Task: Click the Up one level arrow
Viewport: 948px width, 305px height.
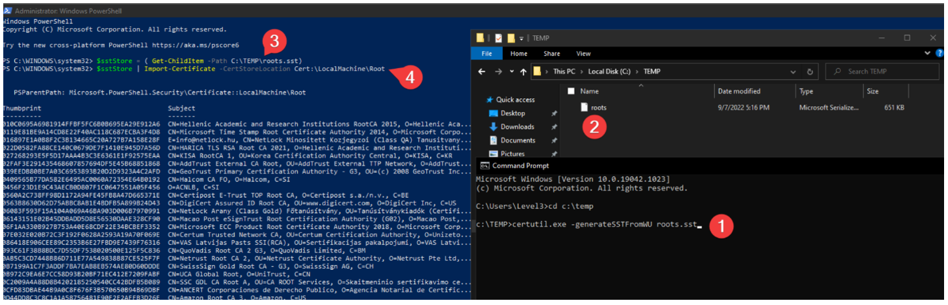Action: (x=522, y=72)
